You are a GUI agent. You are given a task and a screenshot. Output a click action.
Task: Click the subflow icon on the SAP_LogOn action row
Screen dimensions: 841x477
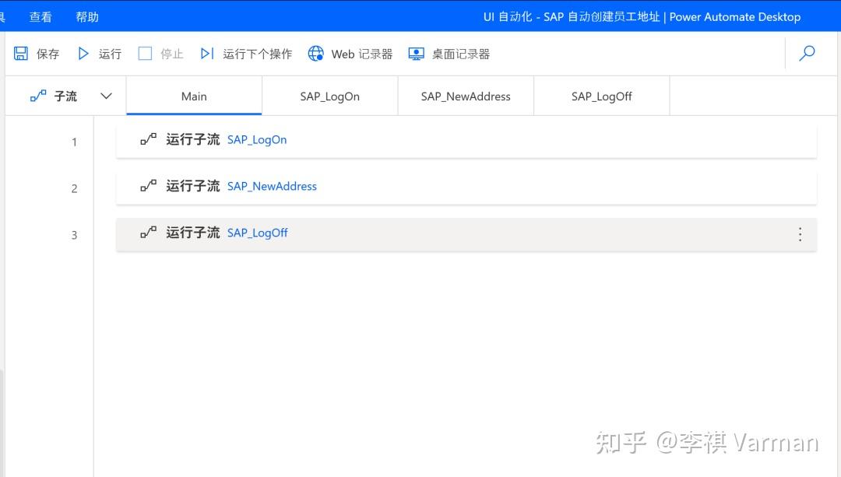coord(148,139)
